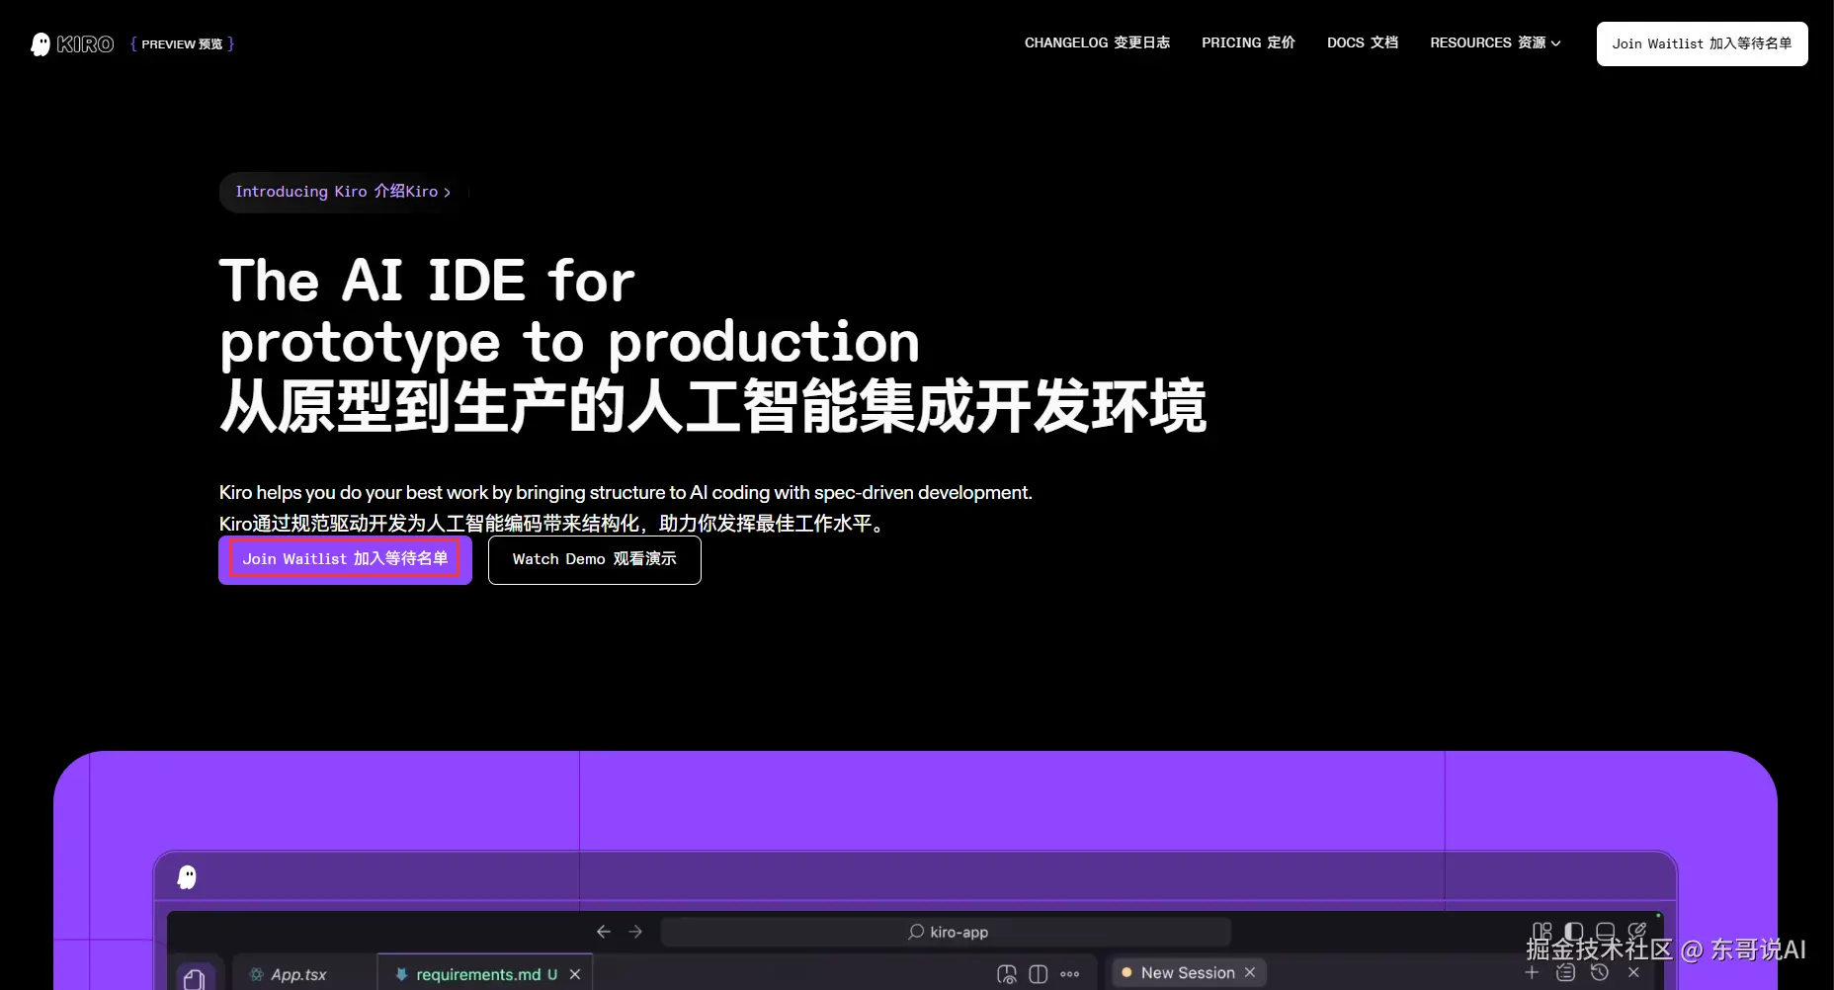The width and height of the screenshot is (1834, 990).
Task: Click the "Kiro helps you do your best work" sentence
Action: [x=625, y=492]
